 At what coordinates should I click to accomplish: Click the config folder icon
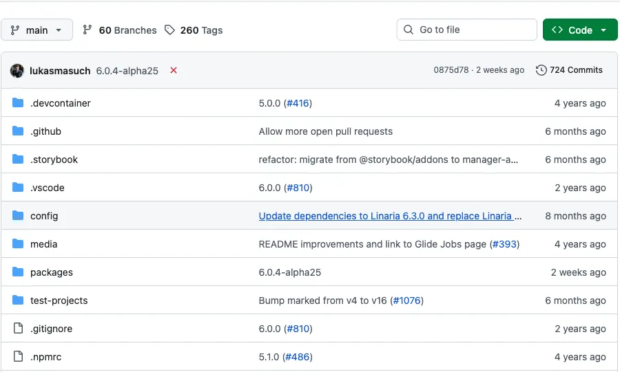coord(18,216)
